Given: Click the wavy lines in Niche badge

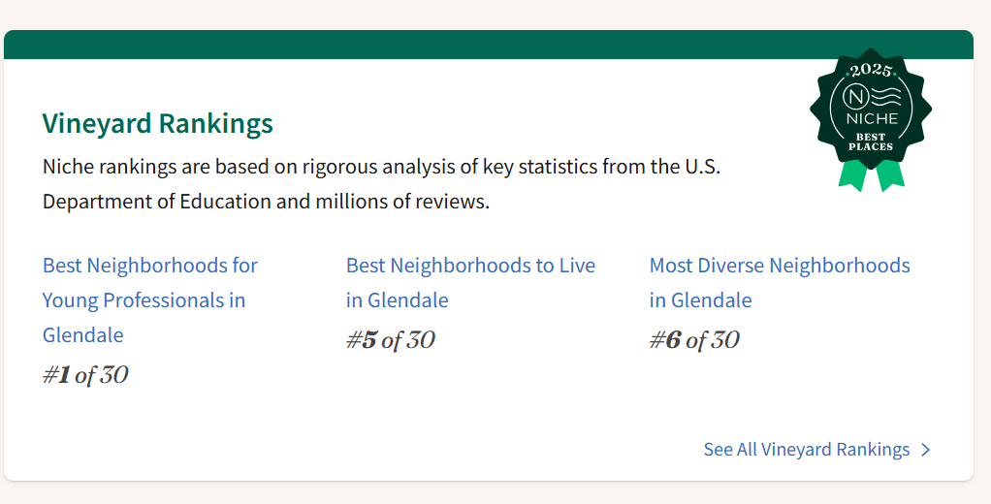Looking at the screenshot, I should [x=886, y=97].
